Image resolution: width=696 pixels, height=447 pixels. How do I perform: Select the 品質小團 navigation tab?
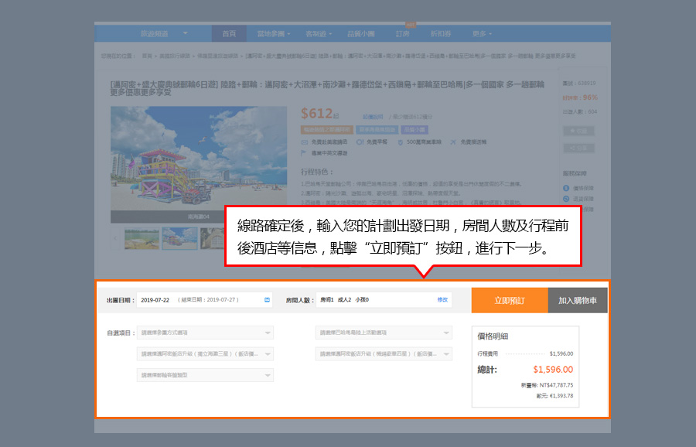(x=361, y=34)
